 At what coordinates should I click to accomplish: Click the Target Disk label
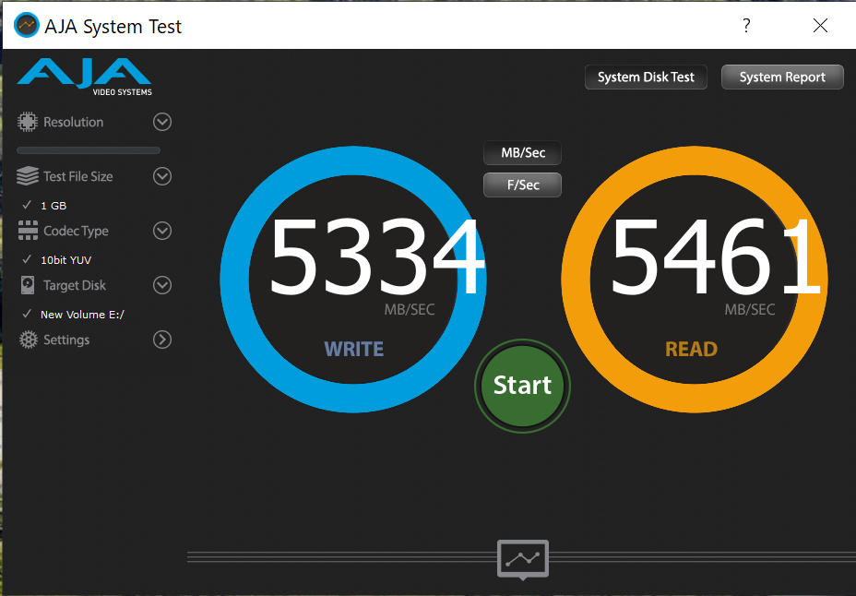tap(74, 285)
